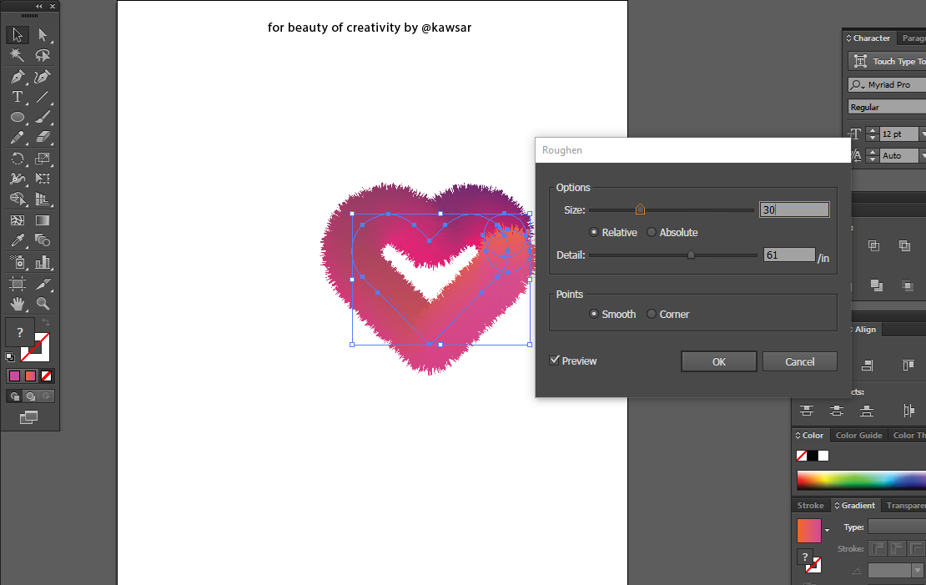Select the Direct Selection tool
This screenshot has width=926, height=585.
[43, 35]
